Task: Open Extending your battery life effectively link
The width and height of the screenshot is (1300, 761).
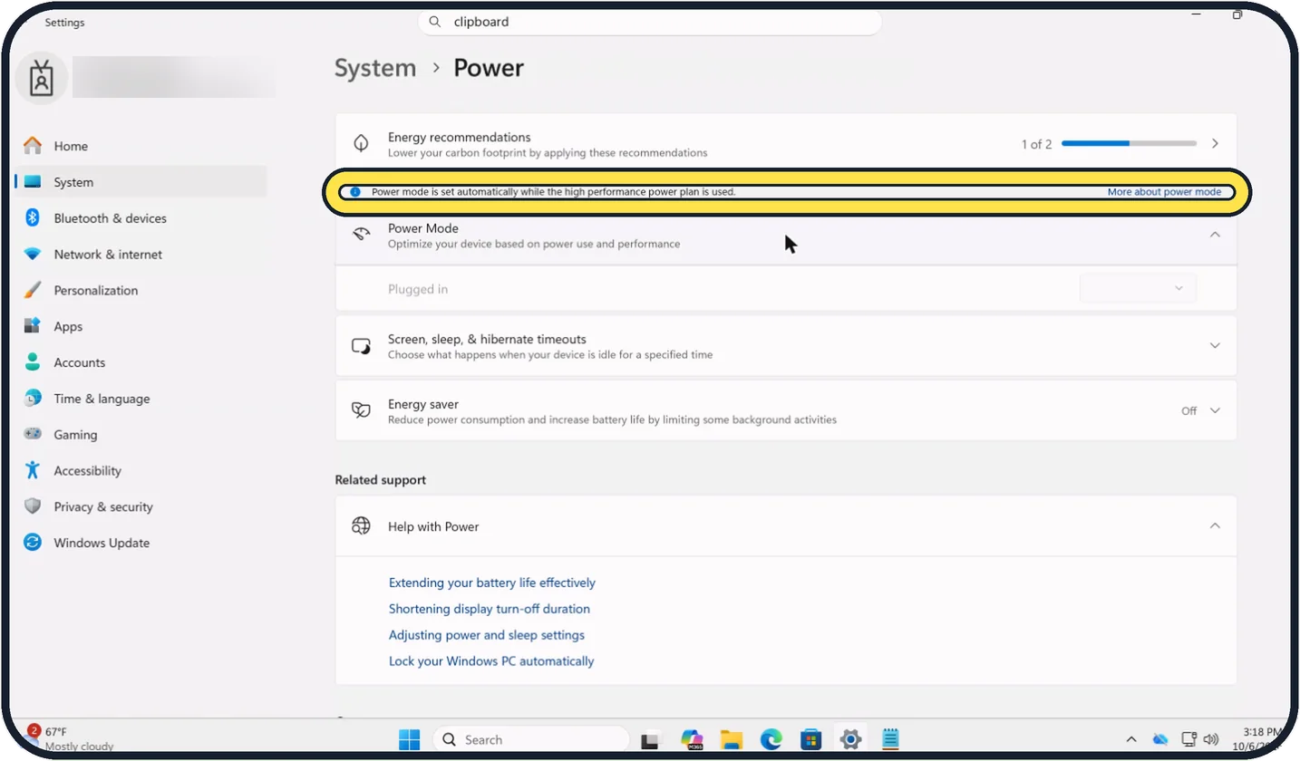Action: click(x=492, y=583)
